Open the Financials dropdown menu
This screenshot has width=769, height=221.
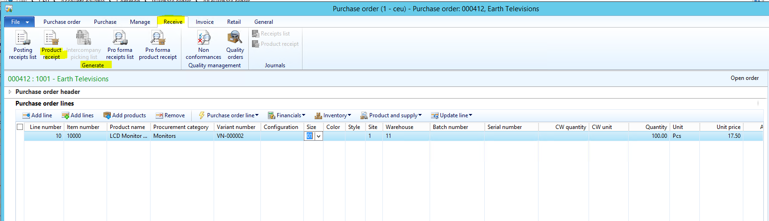[286, 115]
